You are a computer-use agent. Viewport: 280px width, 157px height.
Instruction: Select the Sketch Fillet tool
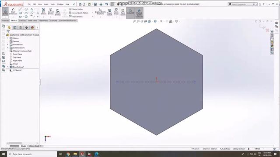[x=32, y=17]
